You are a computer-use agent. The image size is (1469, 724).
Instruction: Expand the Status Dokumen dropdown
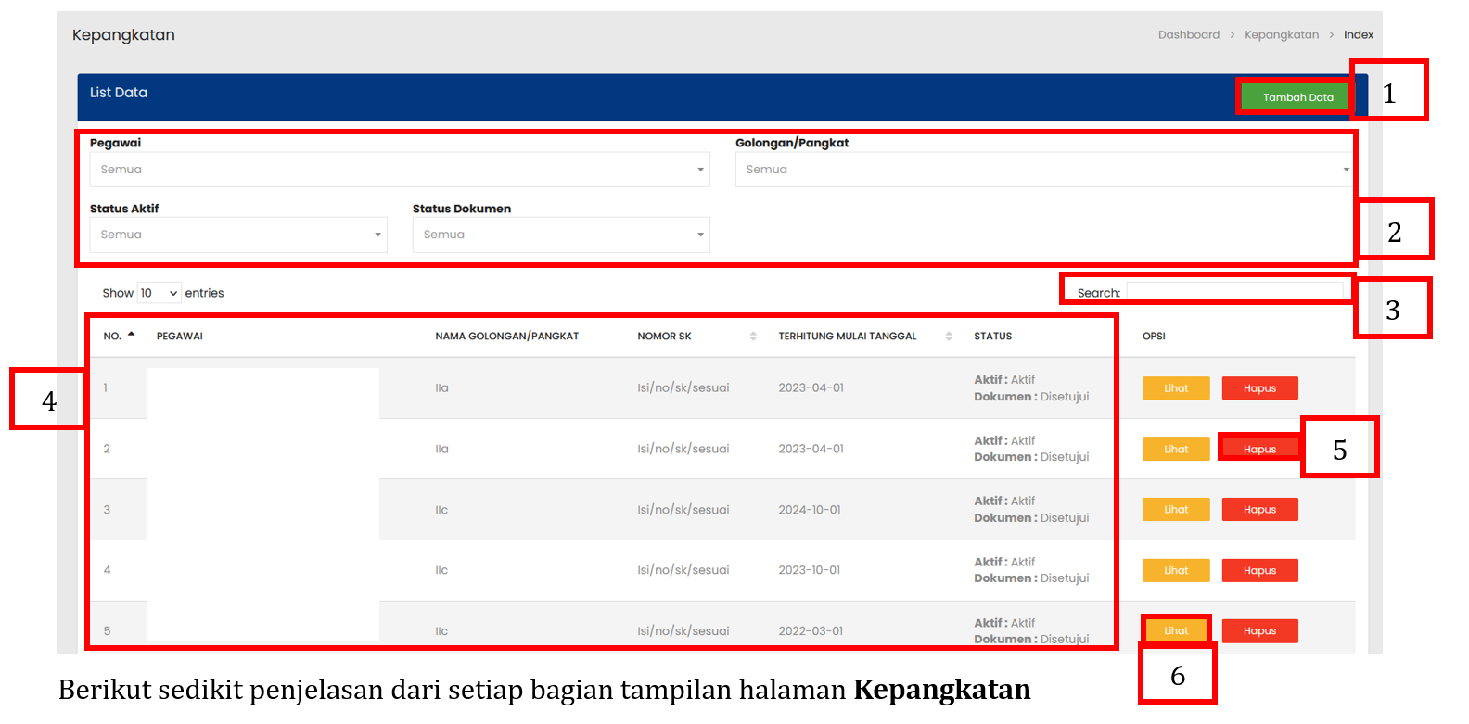pos(560,235)
